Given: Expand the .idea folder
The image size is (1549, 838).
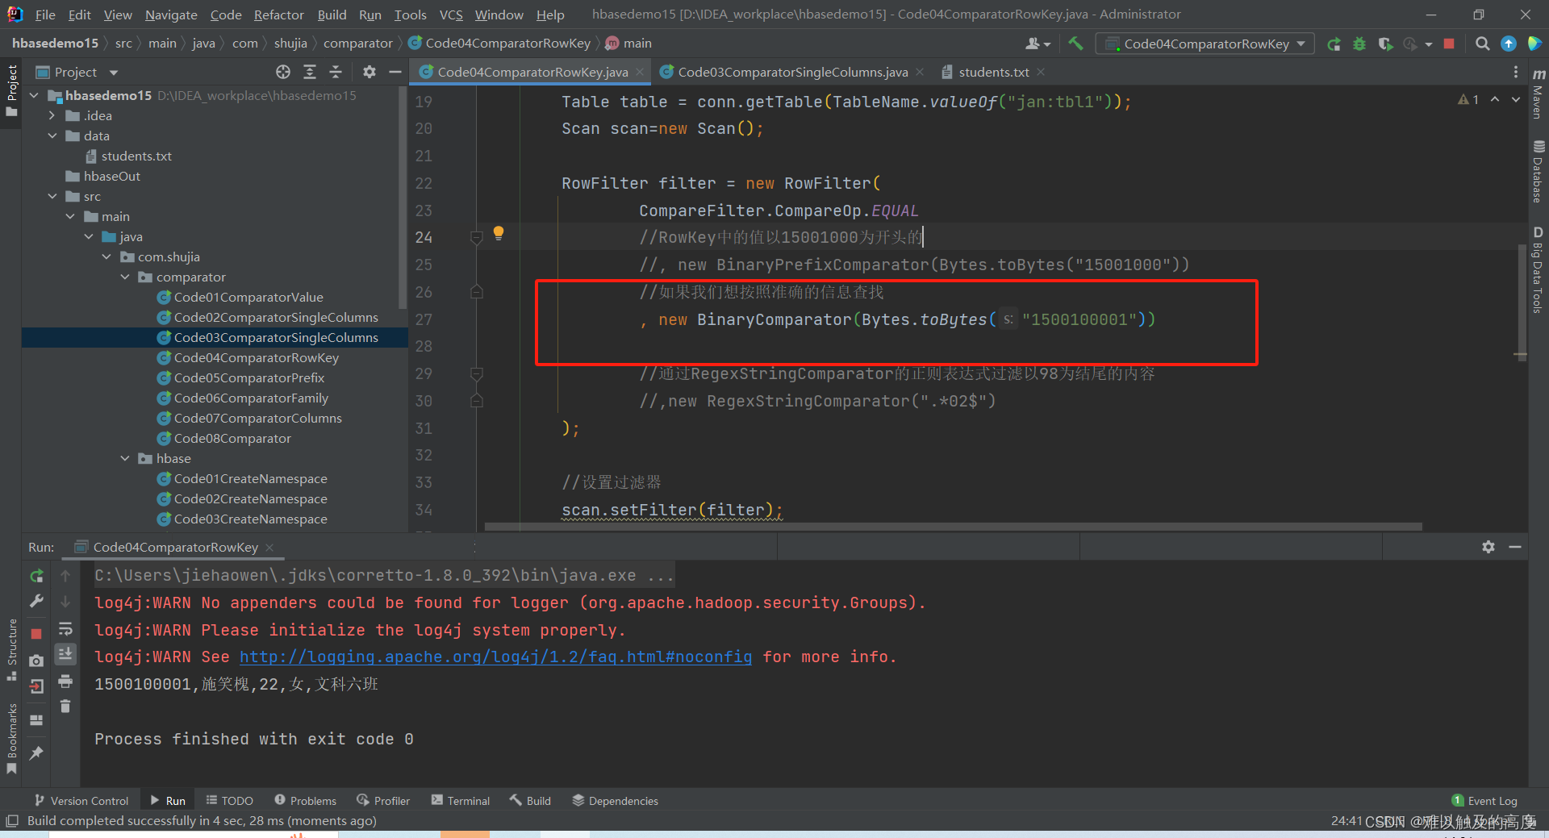Looking at the screenshot, I should pos(52,115).
